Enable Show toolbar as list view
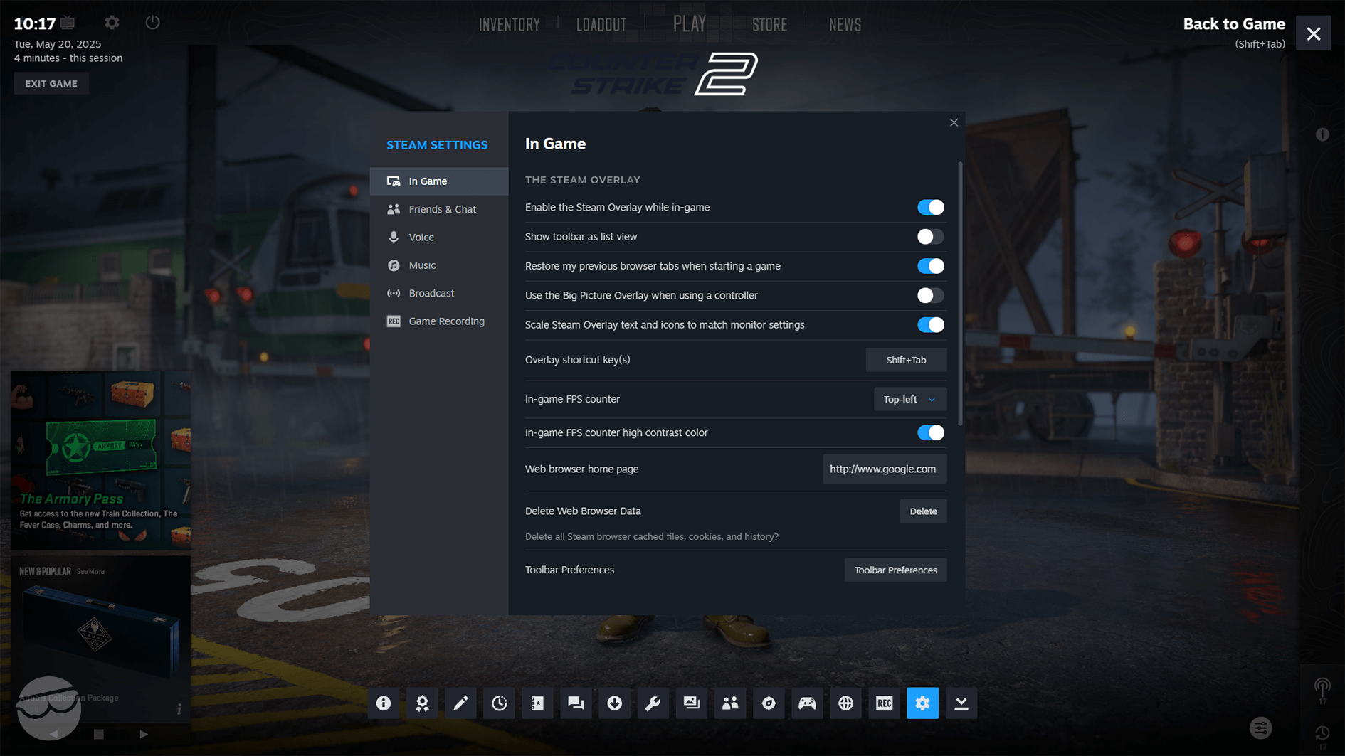 coord(930,237)
